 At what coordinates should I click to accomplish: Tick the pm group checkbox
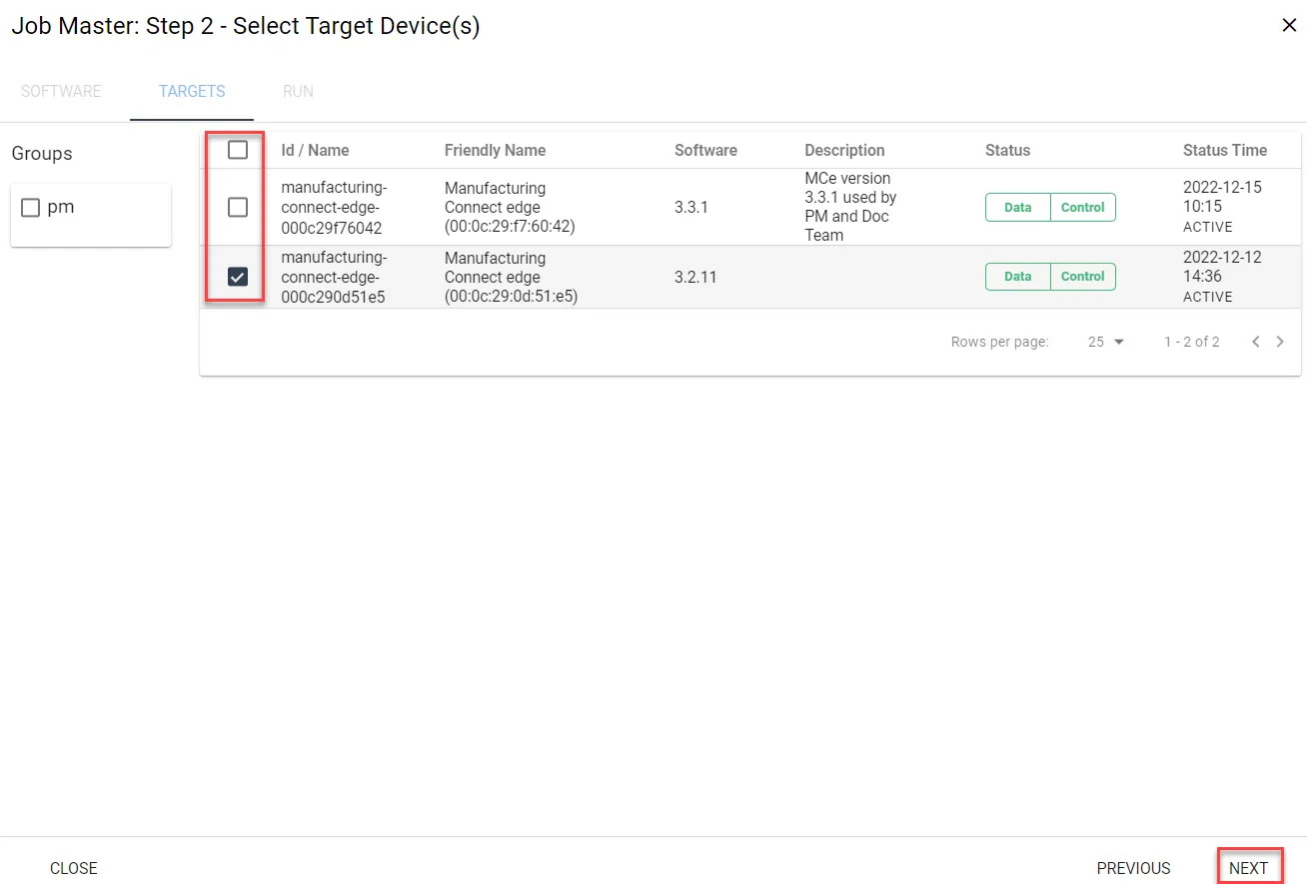tap(31, 208)
